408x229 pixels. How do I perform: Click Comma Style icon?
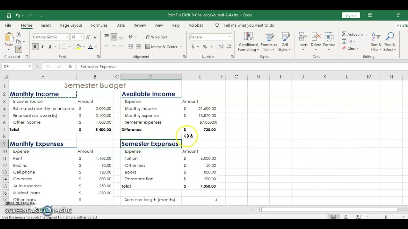pos(212,47)
